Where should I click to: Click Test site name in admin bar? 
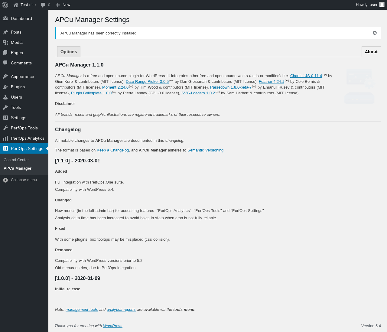pos(28,5)
